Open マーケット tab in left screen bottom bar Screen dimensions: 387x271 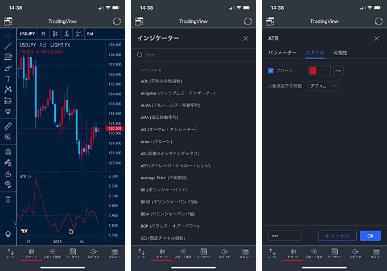pyautogui.click(x=73, y=253)
